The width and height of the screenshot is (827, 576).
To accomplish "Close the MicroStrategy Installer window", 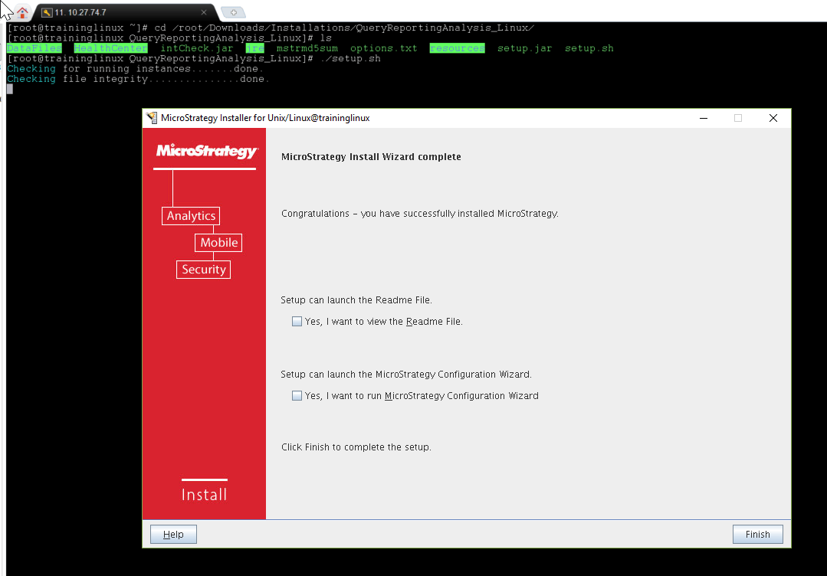I will (x=773, y=118).
